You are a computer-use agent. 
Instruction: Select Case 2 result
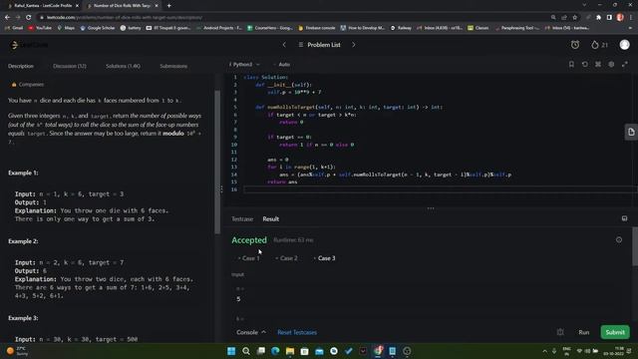pyautogui.click(x=286, y=258)
